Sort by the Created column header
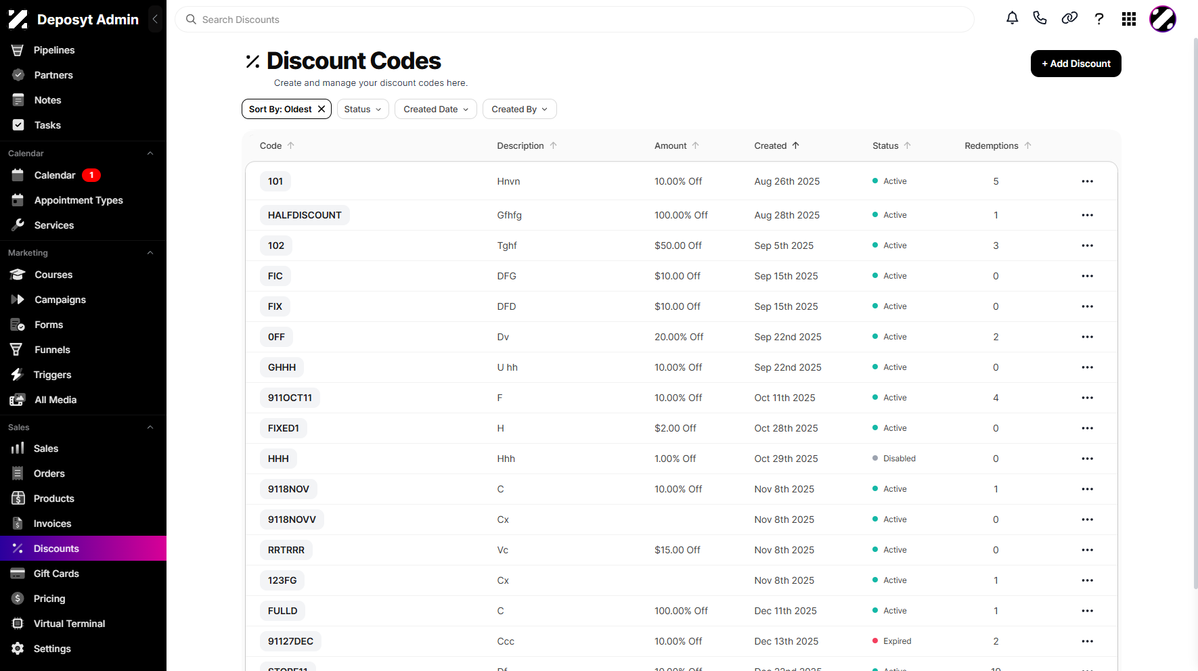This screenshot has width=1198, height=671. [x=777, y=145]
